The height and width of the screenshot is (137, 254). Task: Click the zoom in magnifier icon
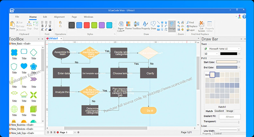coord(179,22)
